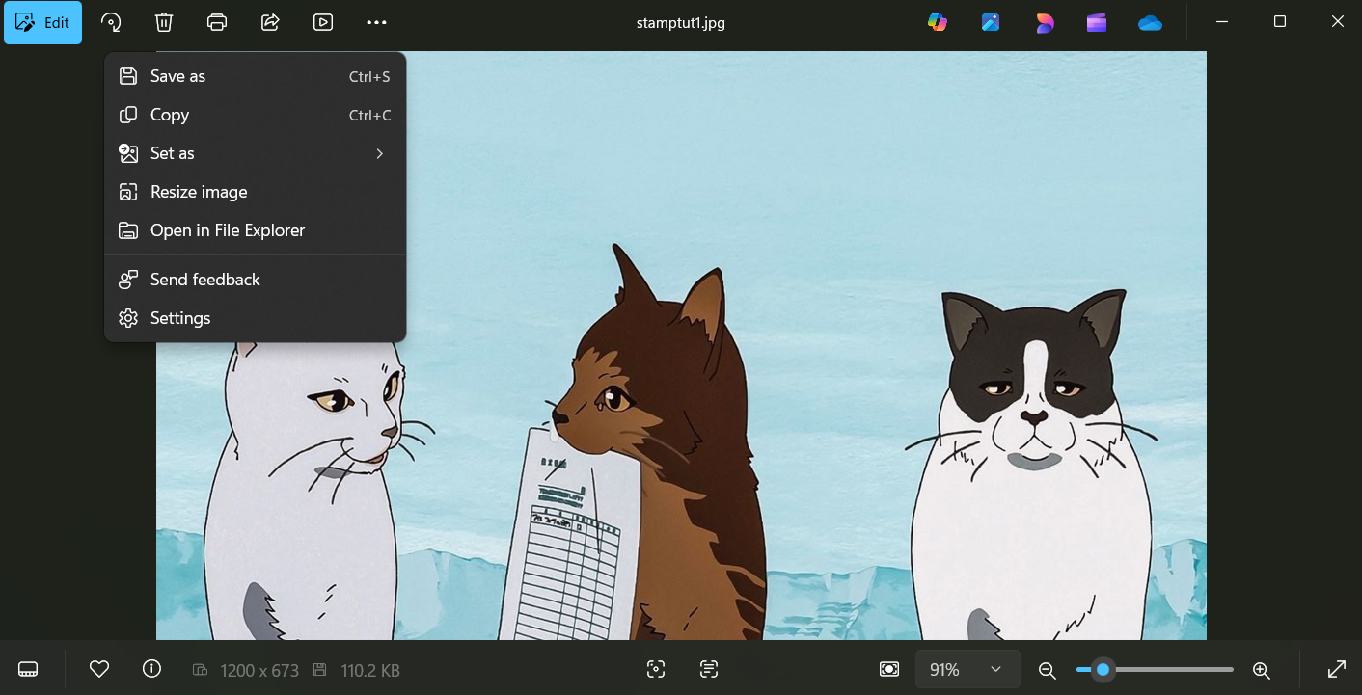Image resolution: width=1362 pixels, height=695 pixels.
Task: Toggle the favorite heart icon
Action: click(98, 669)
